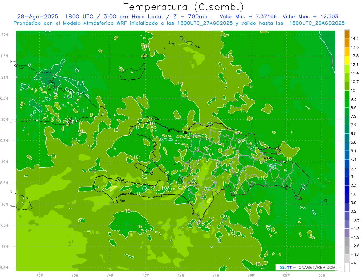Click legend value '-2.6'
Image resolution: width=361 pixels, height=279 pixels.
coord(355,246)
